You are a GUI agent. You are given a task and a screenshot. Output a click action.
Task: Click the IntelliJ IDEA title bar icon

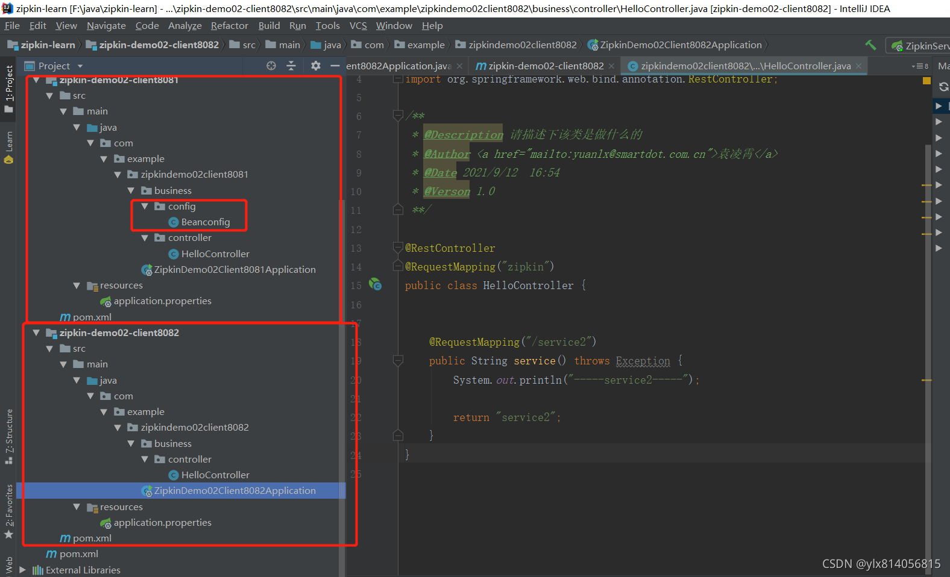point(7,8)
